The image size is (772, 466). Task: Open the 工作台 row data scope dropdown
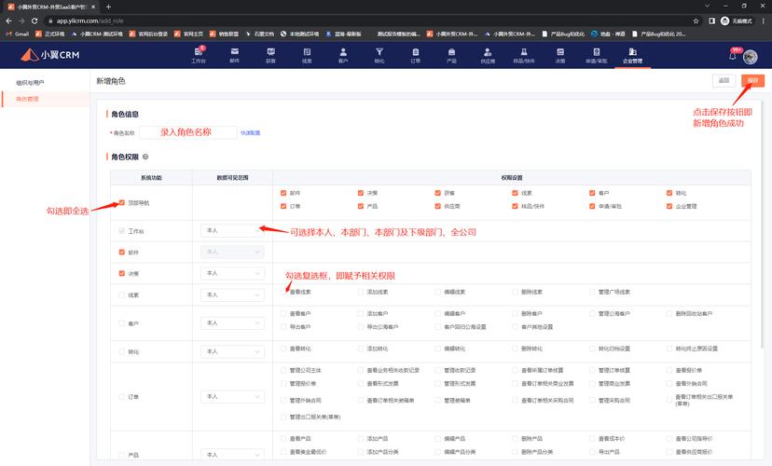coord(232,230)
